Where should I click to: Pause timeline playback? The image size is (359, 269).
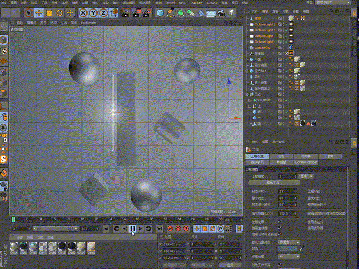point(132,229)
